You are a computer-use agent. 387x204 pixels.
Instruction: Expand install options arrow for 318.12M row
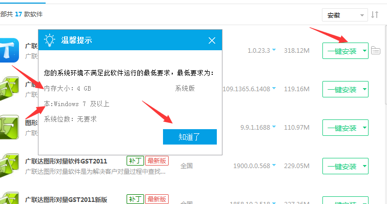click(x=364, y=51)
